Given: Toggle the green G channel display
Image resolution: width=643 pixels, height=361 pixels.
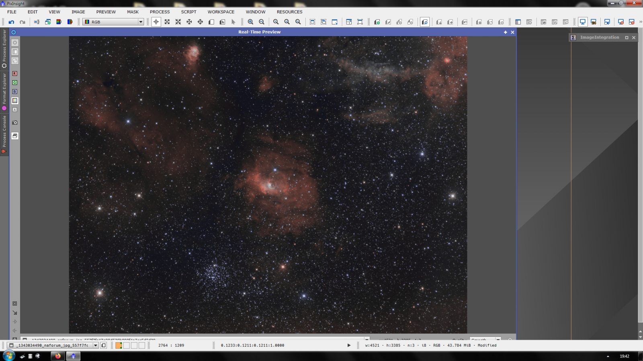Looking at the screenshot, I should click(x=15, y=83).
